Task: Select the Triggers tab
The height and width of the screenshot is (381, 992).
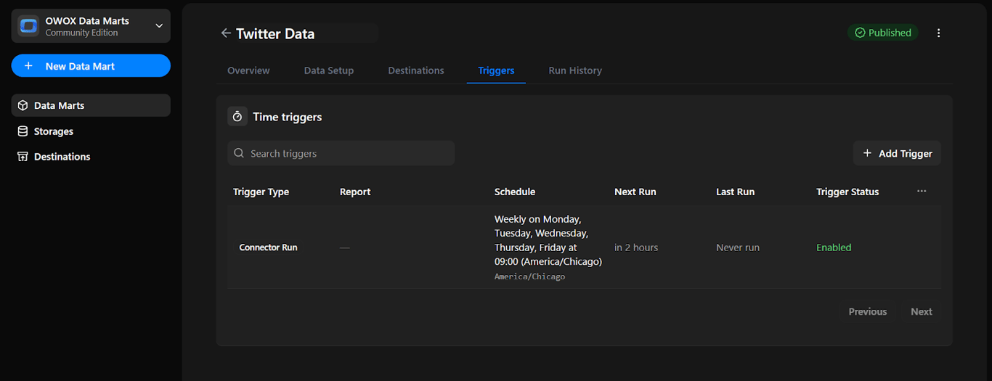Action: 496,70
